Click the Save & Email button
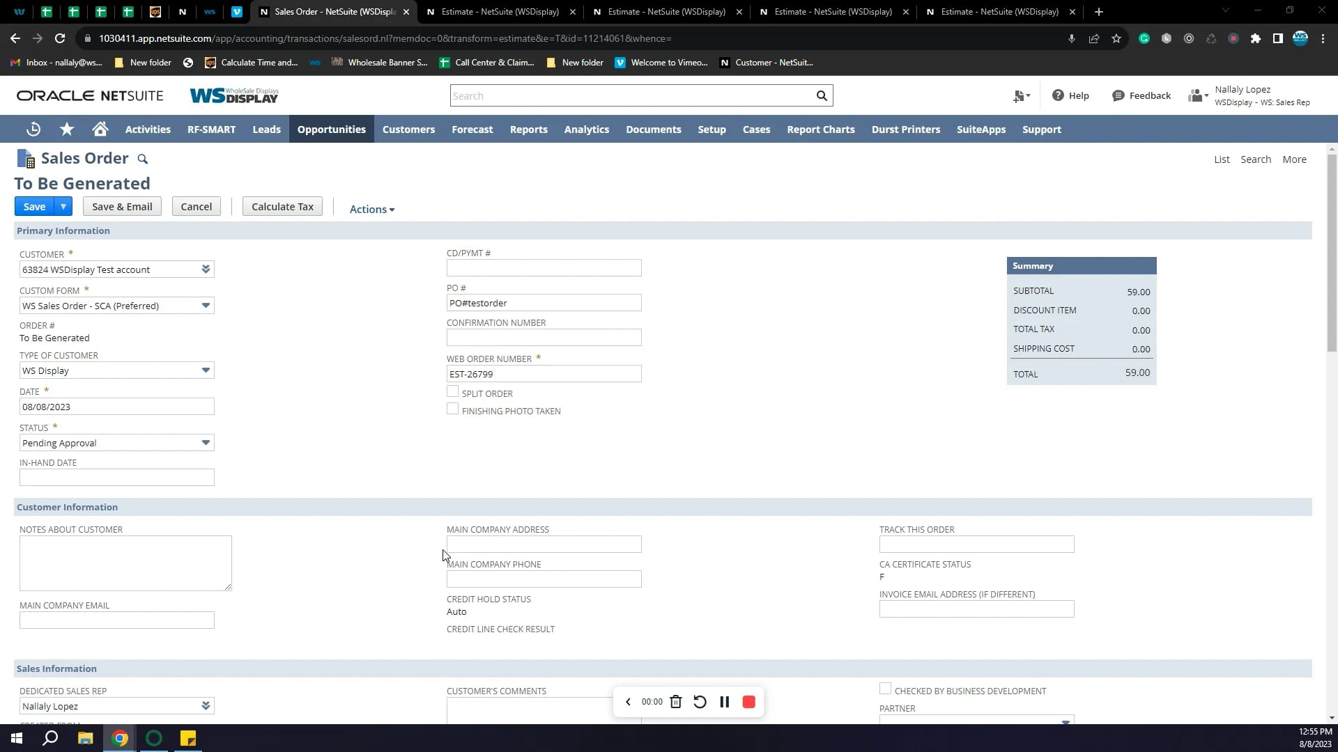 pyautogui.click(x=122, y=207)
